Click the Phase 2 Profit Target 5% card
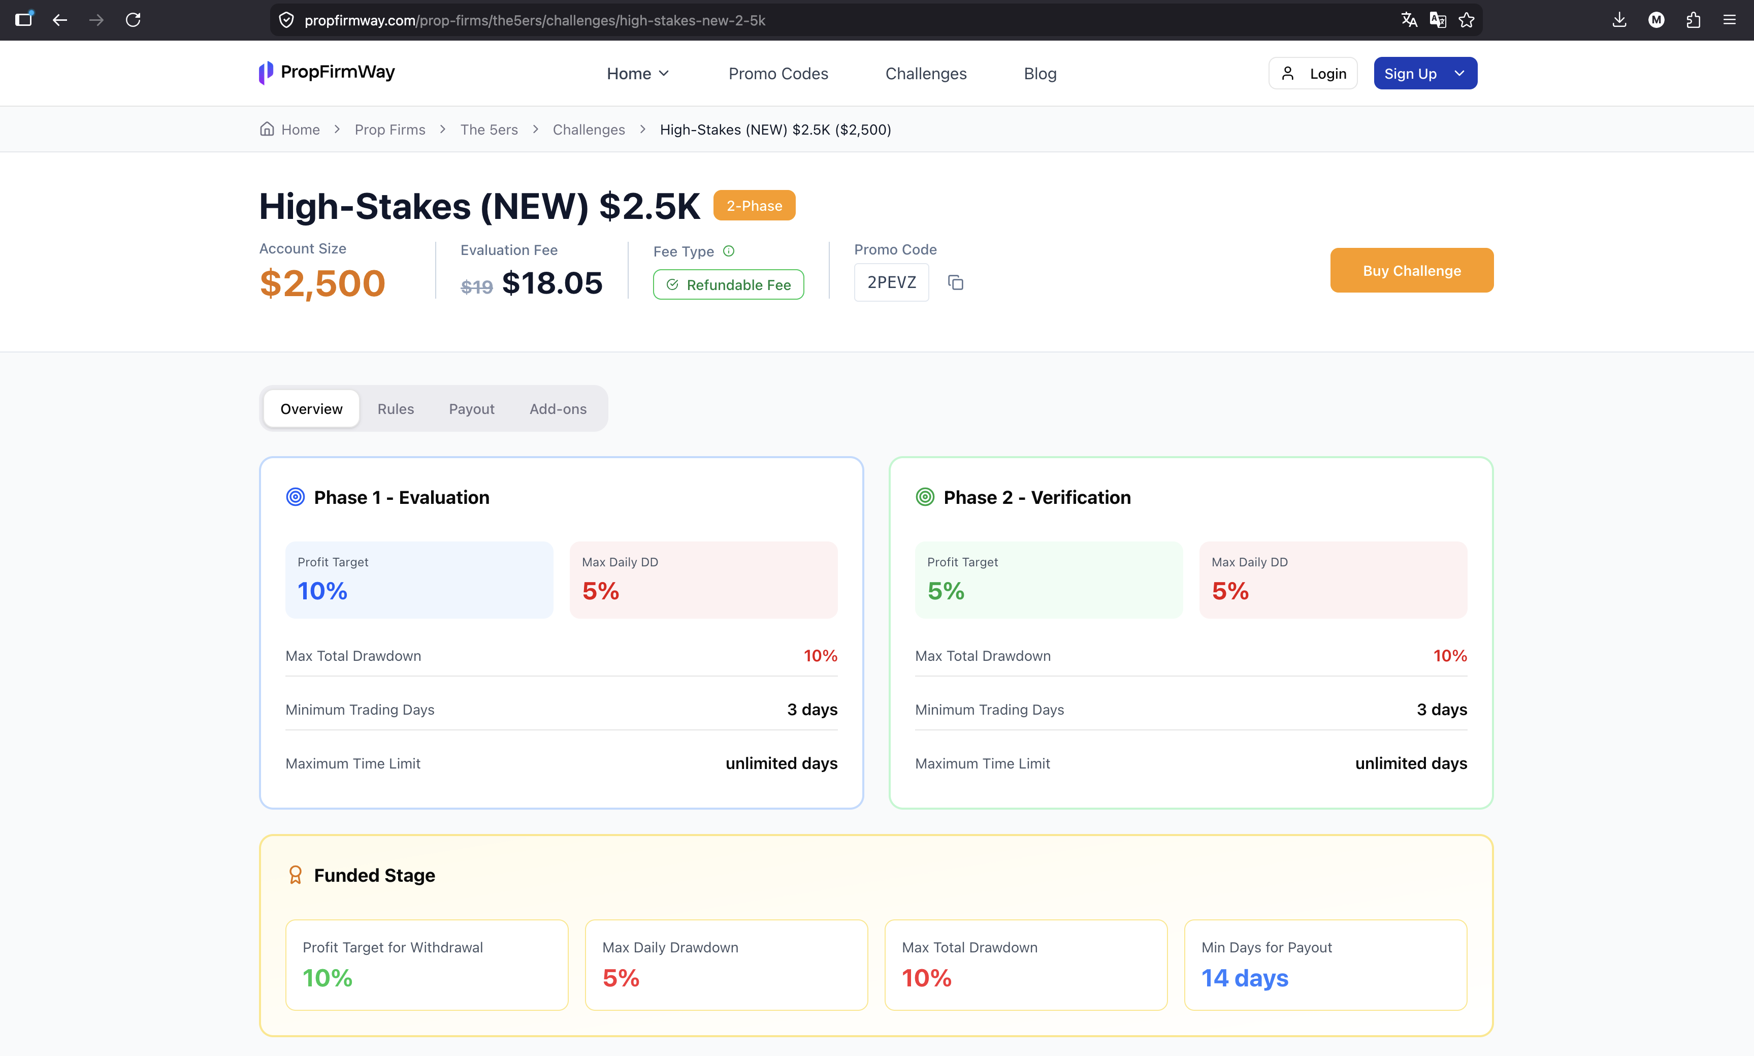 (x=1049, y=580)
